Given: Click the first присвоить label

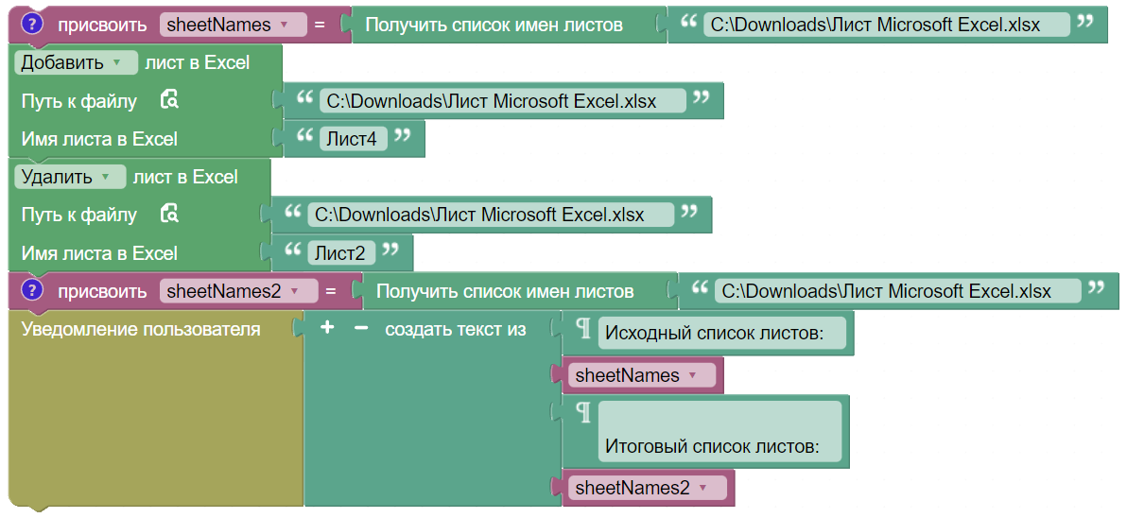Looking at the screenshot, I should [103, 26].
